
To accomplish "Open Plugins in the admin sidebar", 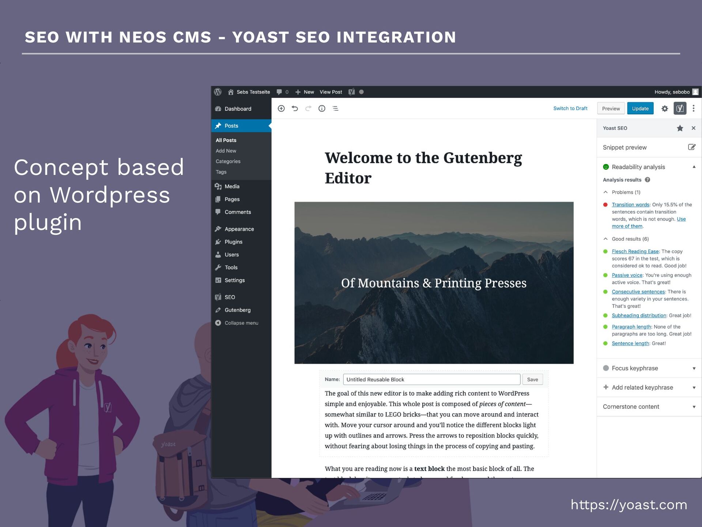I will 241,242.
